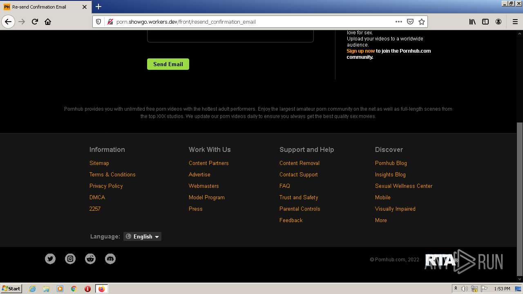Open the Insights Blog link

(x=390, y=174)
